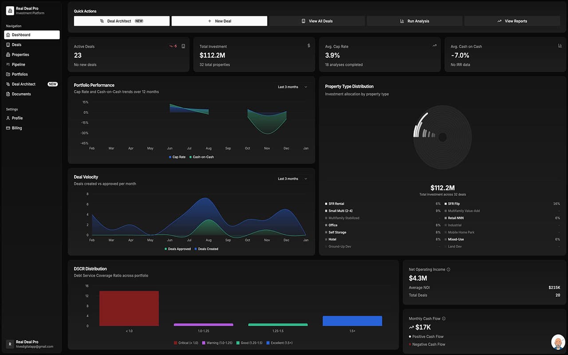This screenshot has width=568, height=355.
Task: Toggle the Cash-on-Cash legend entry
Action: coord(202,157)
